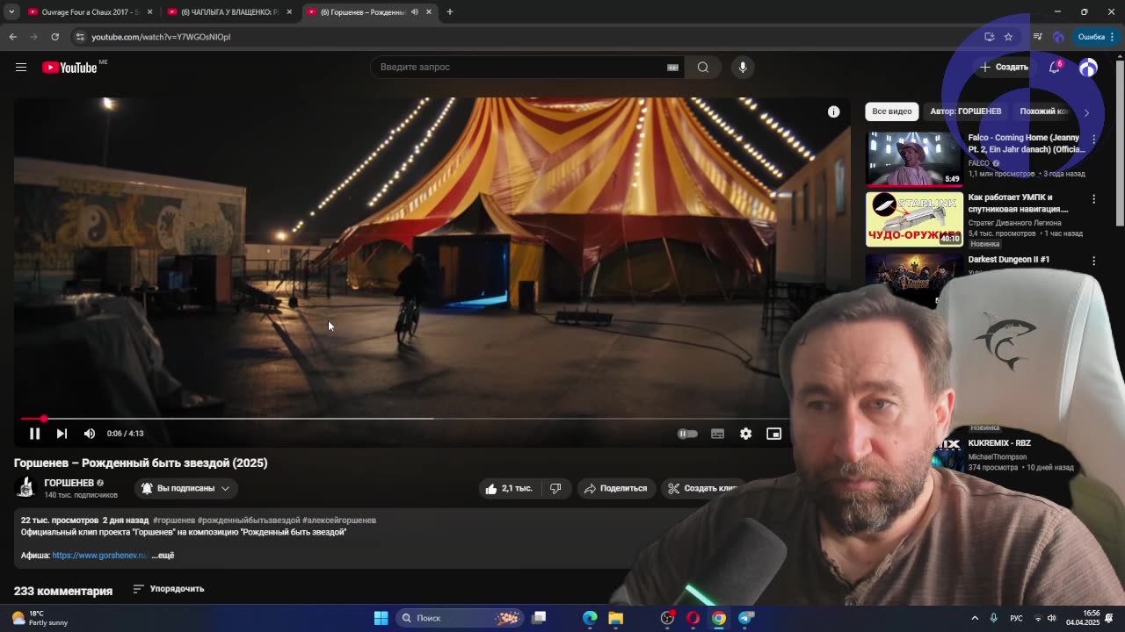Open Упорядочить comments sort menu

(x=169, y=589)
